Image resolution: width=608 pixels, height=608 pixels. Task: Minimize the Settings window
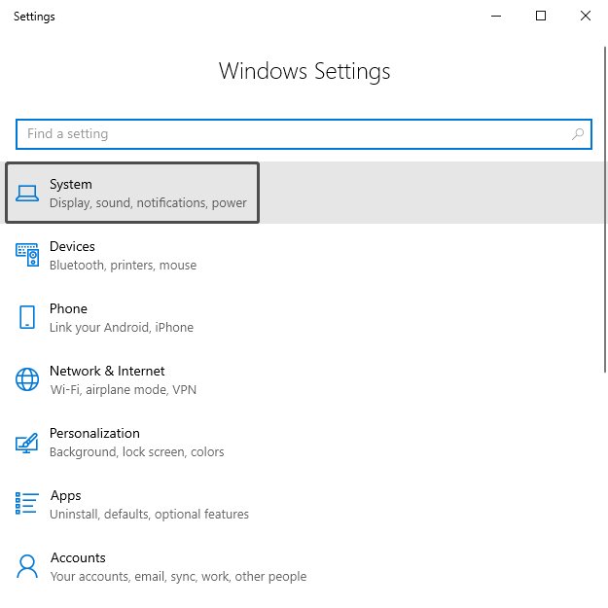(x=496, y=16)
